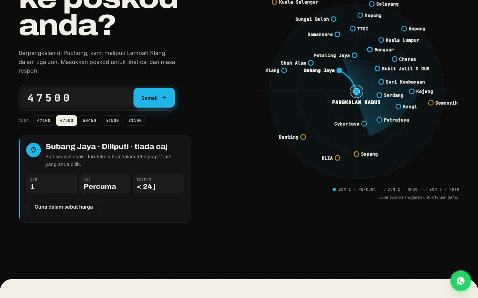Choose the 47100 sample postcode chip
This screenshot has height=298, width=478.
point(44,120)
